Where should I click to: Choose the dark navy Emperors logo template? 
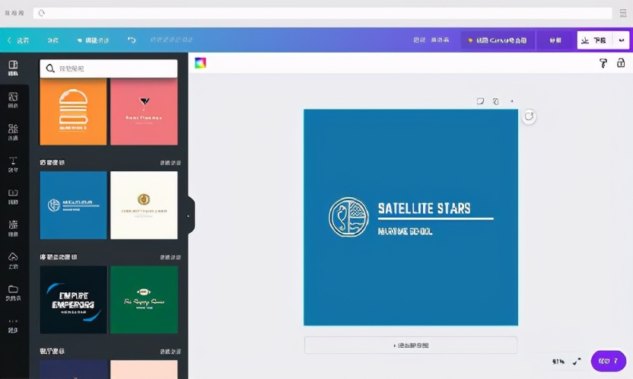(73, 300)
